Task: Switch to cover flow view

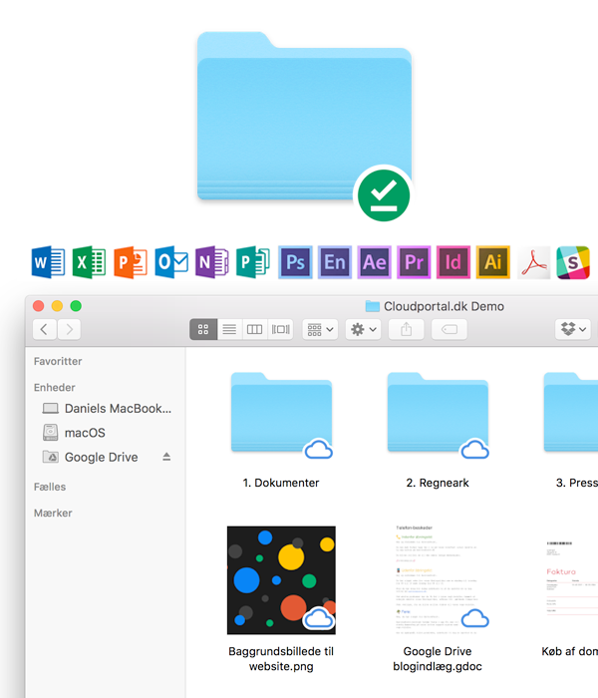Action: click(x=280, y=329)
